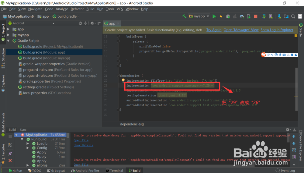Screen dimensions: 304x173
Task: Collapse the MyApplication build node
Action: [x=16, y=135]
